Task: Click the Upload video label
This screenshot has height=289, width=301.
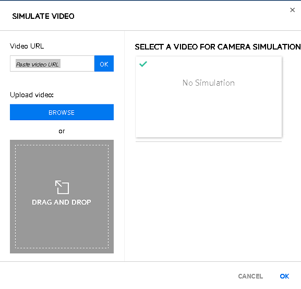Action: coord(32,95)
